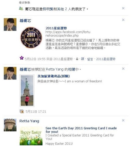The image size is (134, 146).
Task: Remove the tagged album story
Action: (123, 69)
